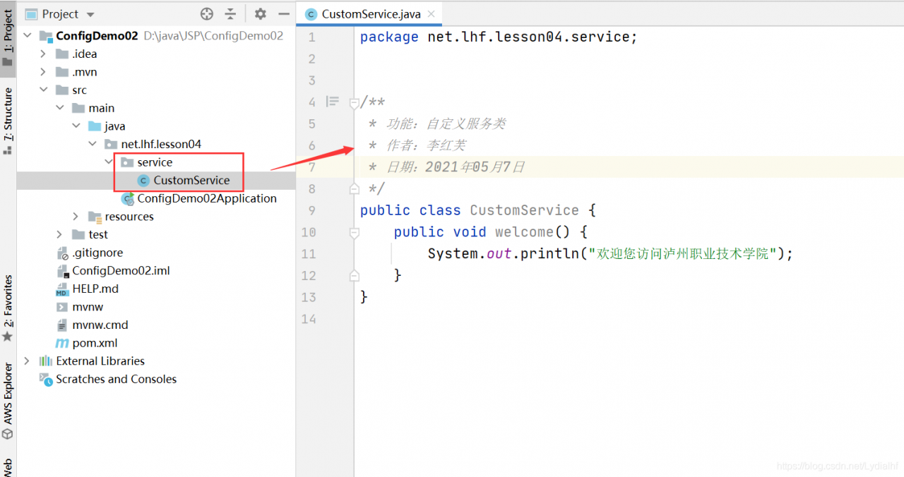
Task: Click the src folder icon
Action: point(62,90)
